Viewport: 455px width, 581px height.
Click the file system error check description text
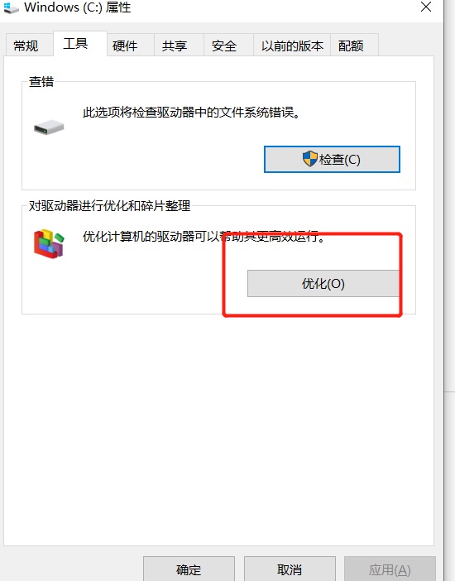(x=192, y=113)
